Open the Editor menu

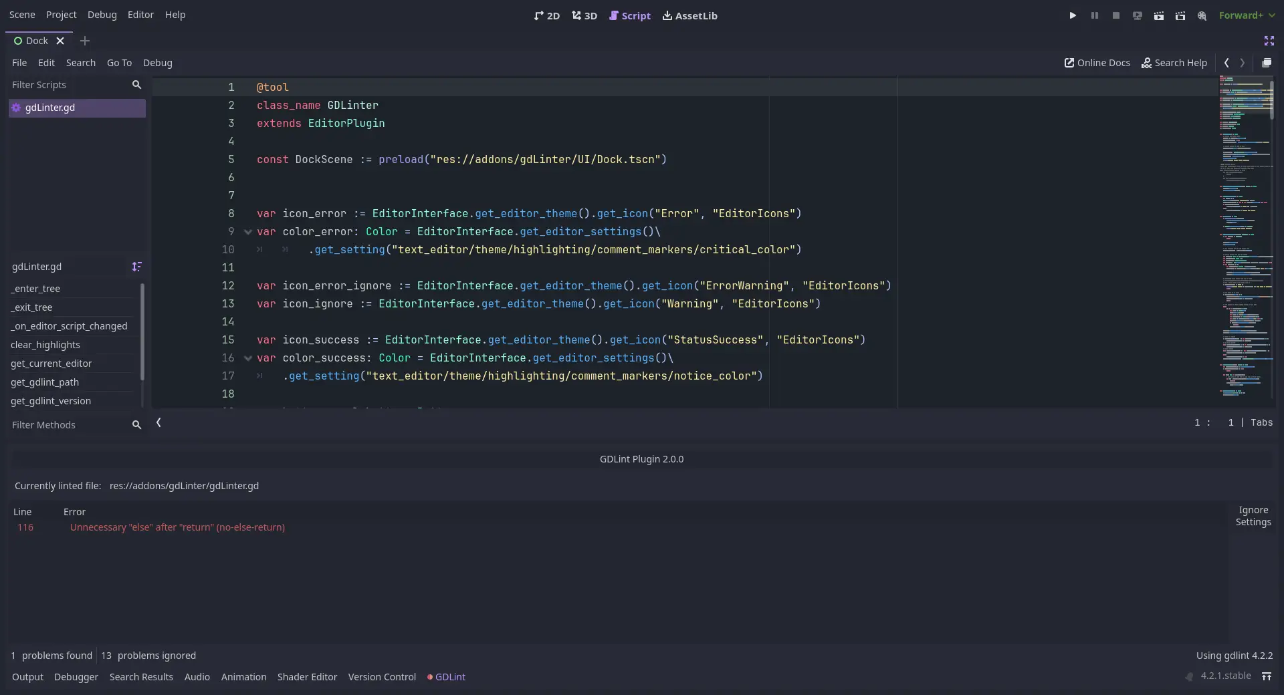(140, 15)
